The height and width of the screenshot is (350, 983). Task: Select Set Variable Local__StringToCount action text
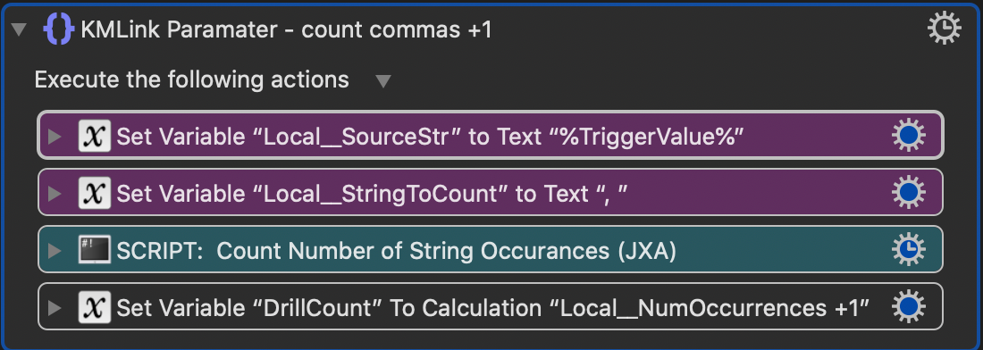(x=373, y=194)
